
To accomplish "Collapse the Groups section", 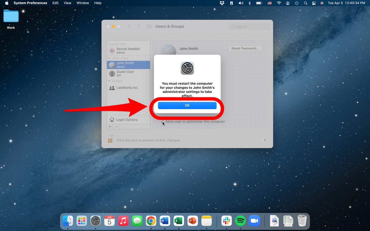I will click(x=109, y=81).
